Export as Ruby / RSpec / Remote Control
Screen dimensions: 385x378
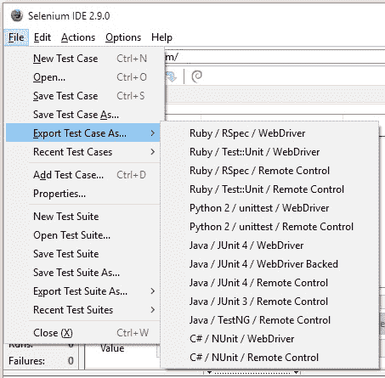(269, 171)
